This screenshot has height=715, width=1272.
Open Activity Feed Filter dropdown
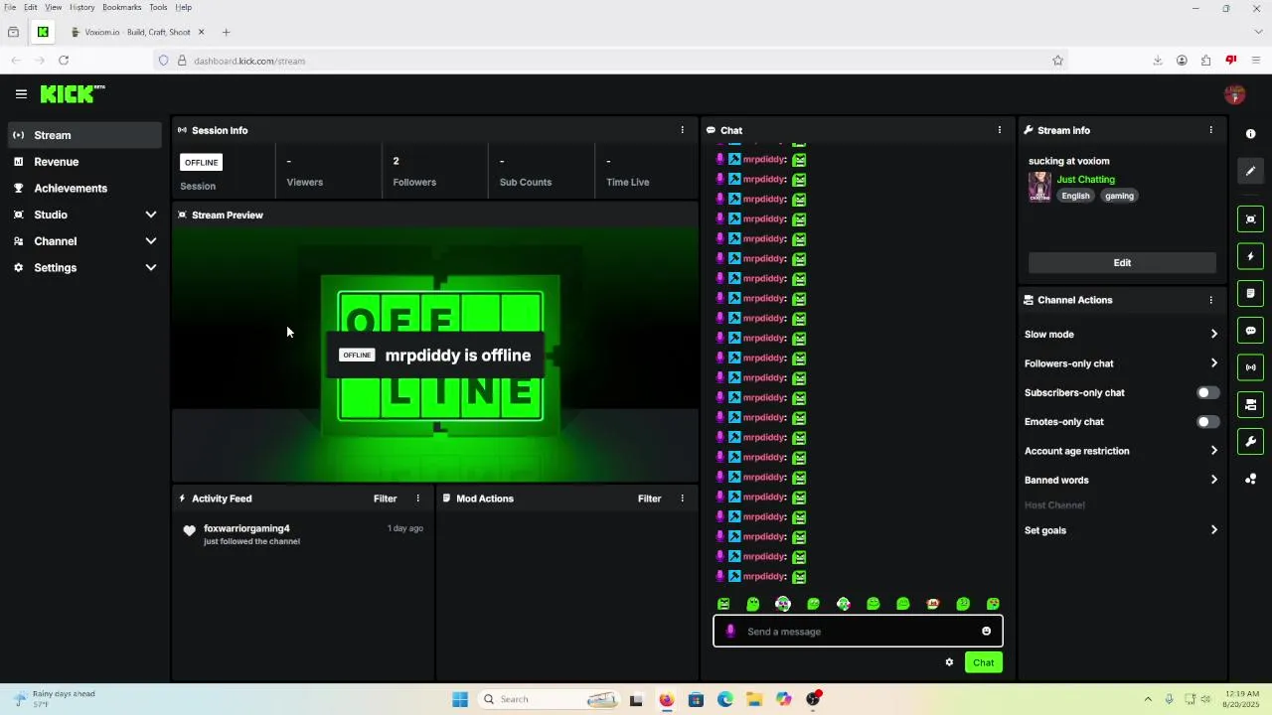(x=385, y=499)
